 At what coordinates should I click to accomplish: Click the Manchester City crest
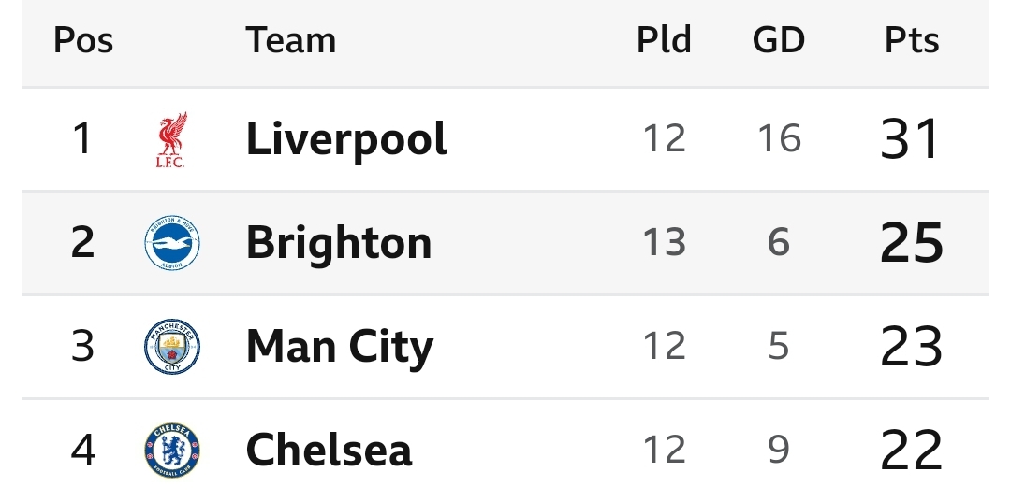tap(171, 347)
